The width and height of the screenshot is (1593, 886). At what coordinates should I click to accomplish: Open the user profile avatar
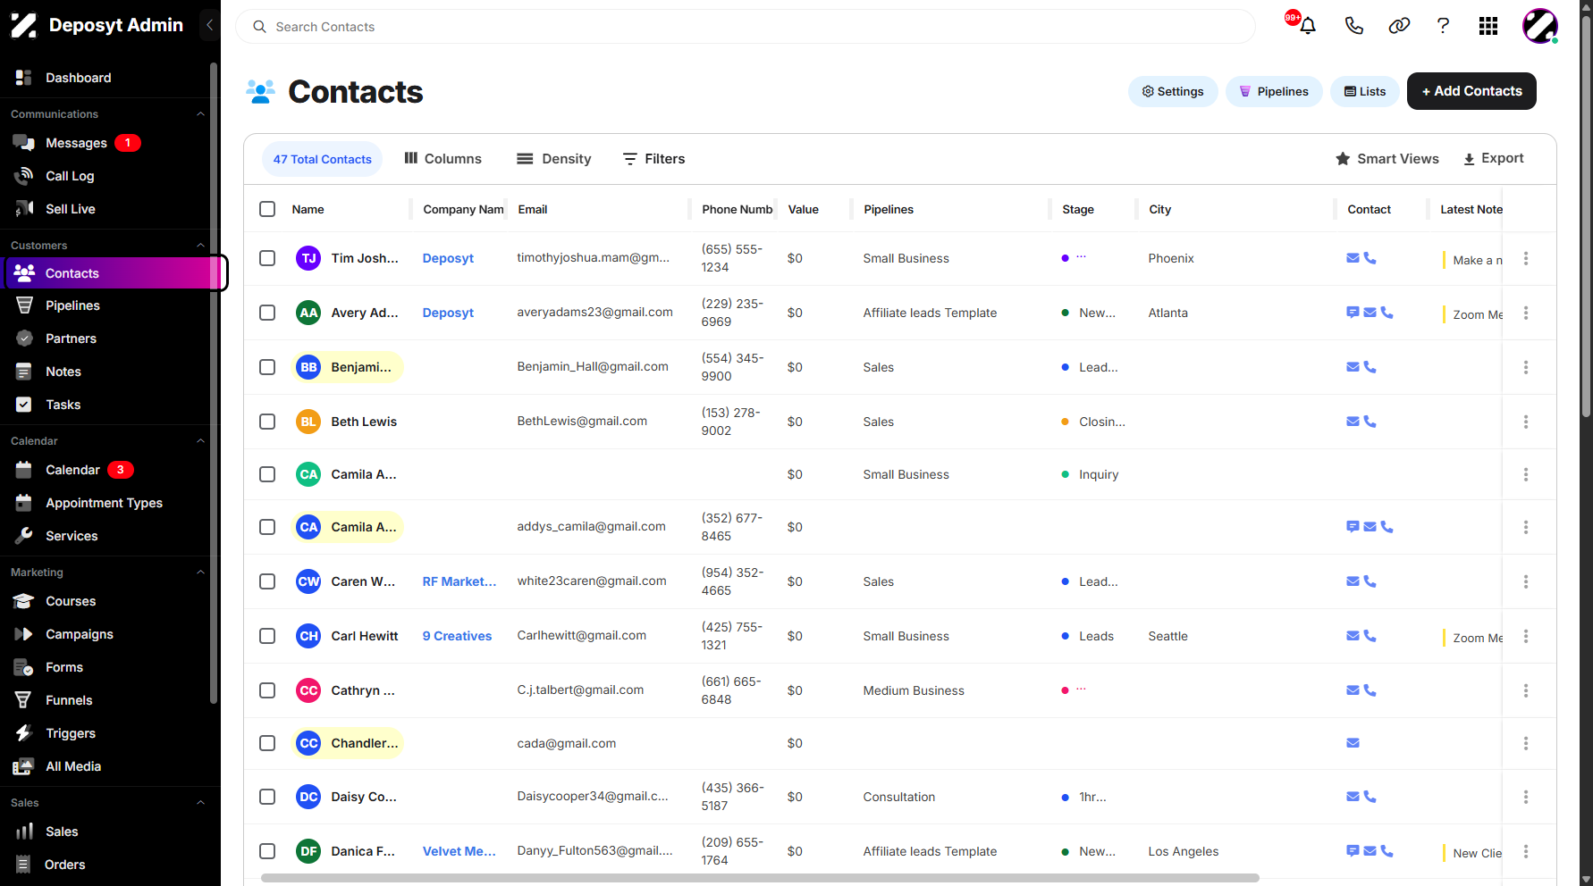[x=1540, y=26]
